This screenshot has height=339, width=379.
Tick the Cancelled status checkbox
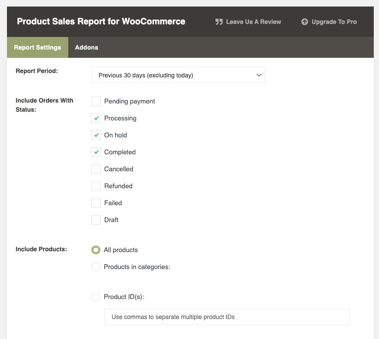[x=96, y=169]
